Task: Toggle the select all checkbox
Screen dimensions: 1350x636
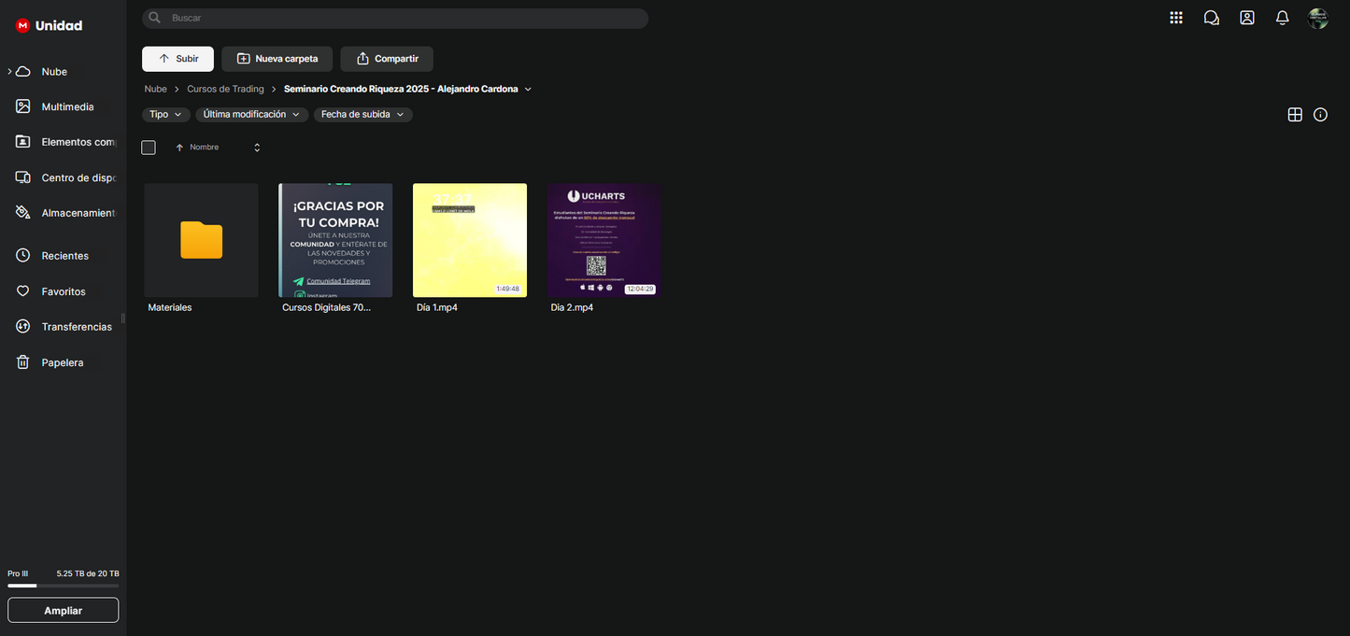Action: pyautogui.click(x=149, y=148)
